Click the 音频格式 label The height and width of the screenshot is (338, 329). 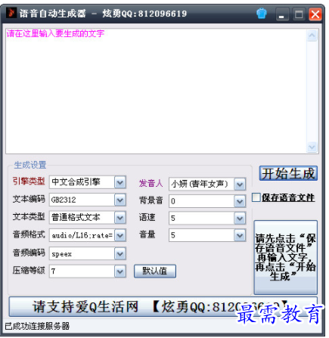tap(29, 234)
